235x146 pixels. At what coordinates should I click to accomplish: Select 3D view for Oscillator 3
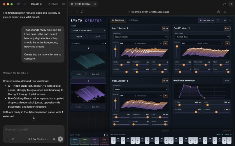[x=166, y=95]
